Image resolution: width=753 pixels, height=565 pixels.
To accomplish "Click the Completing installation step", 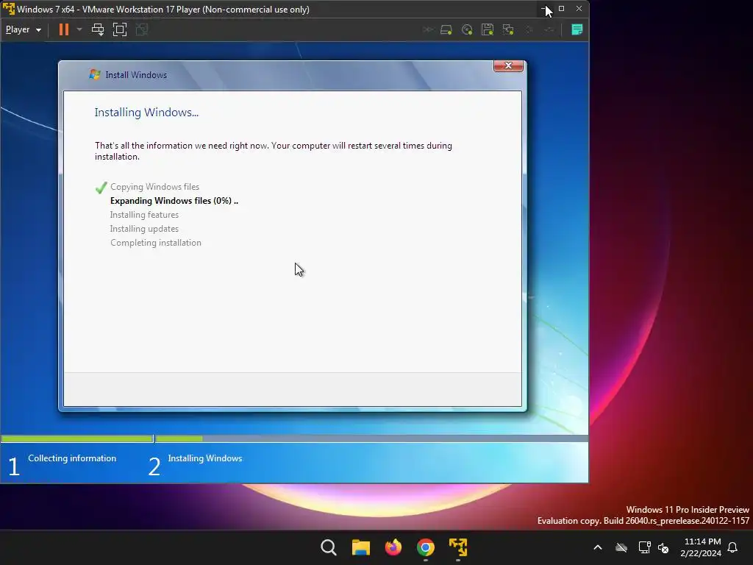I will pos(156,243).
